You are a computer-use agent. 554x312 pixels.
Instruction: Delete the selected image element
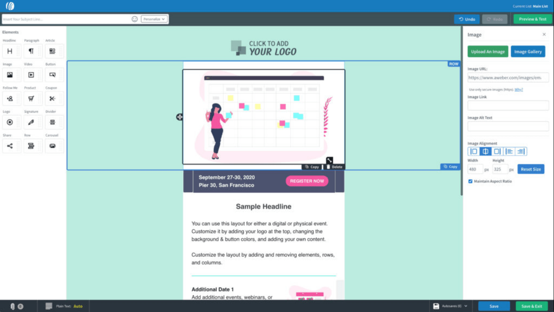click(335, 167)
